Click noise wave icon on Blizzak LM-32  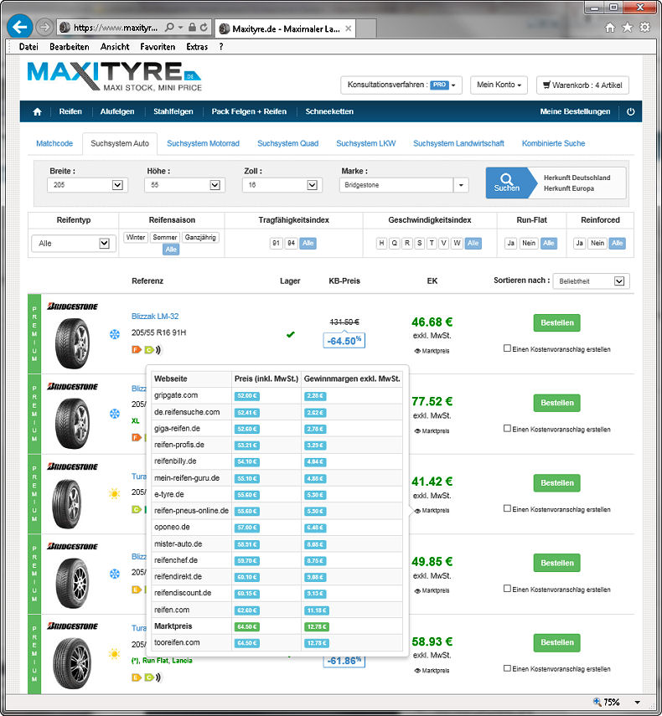pyautogui.click(x=158, y=350)
